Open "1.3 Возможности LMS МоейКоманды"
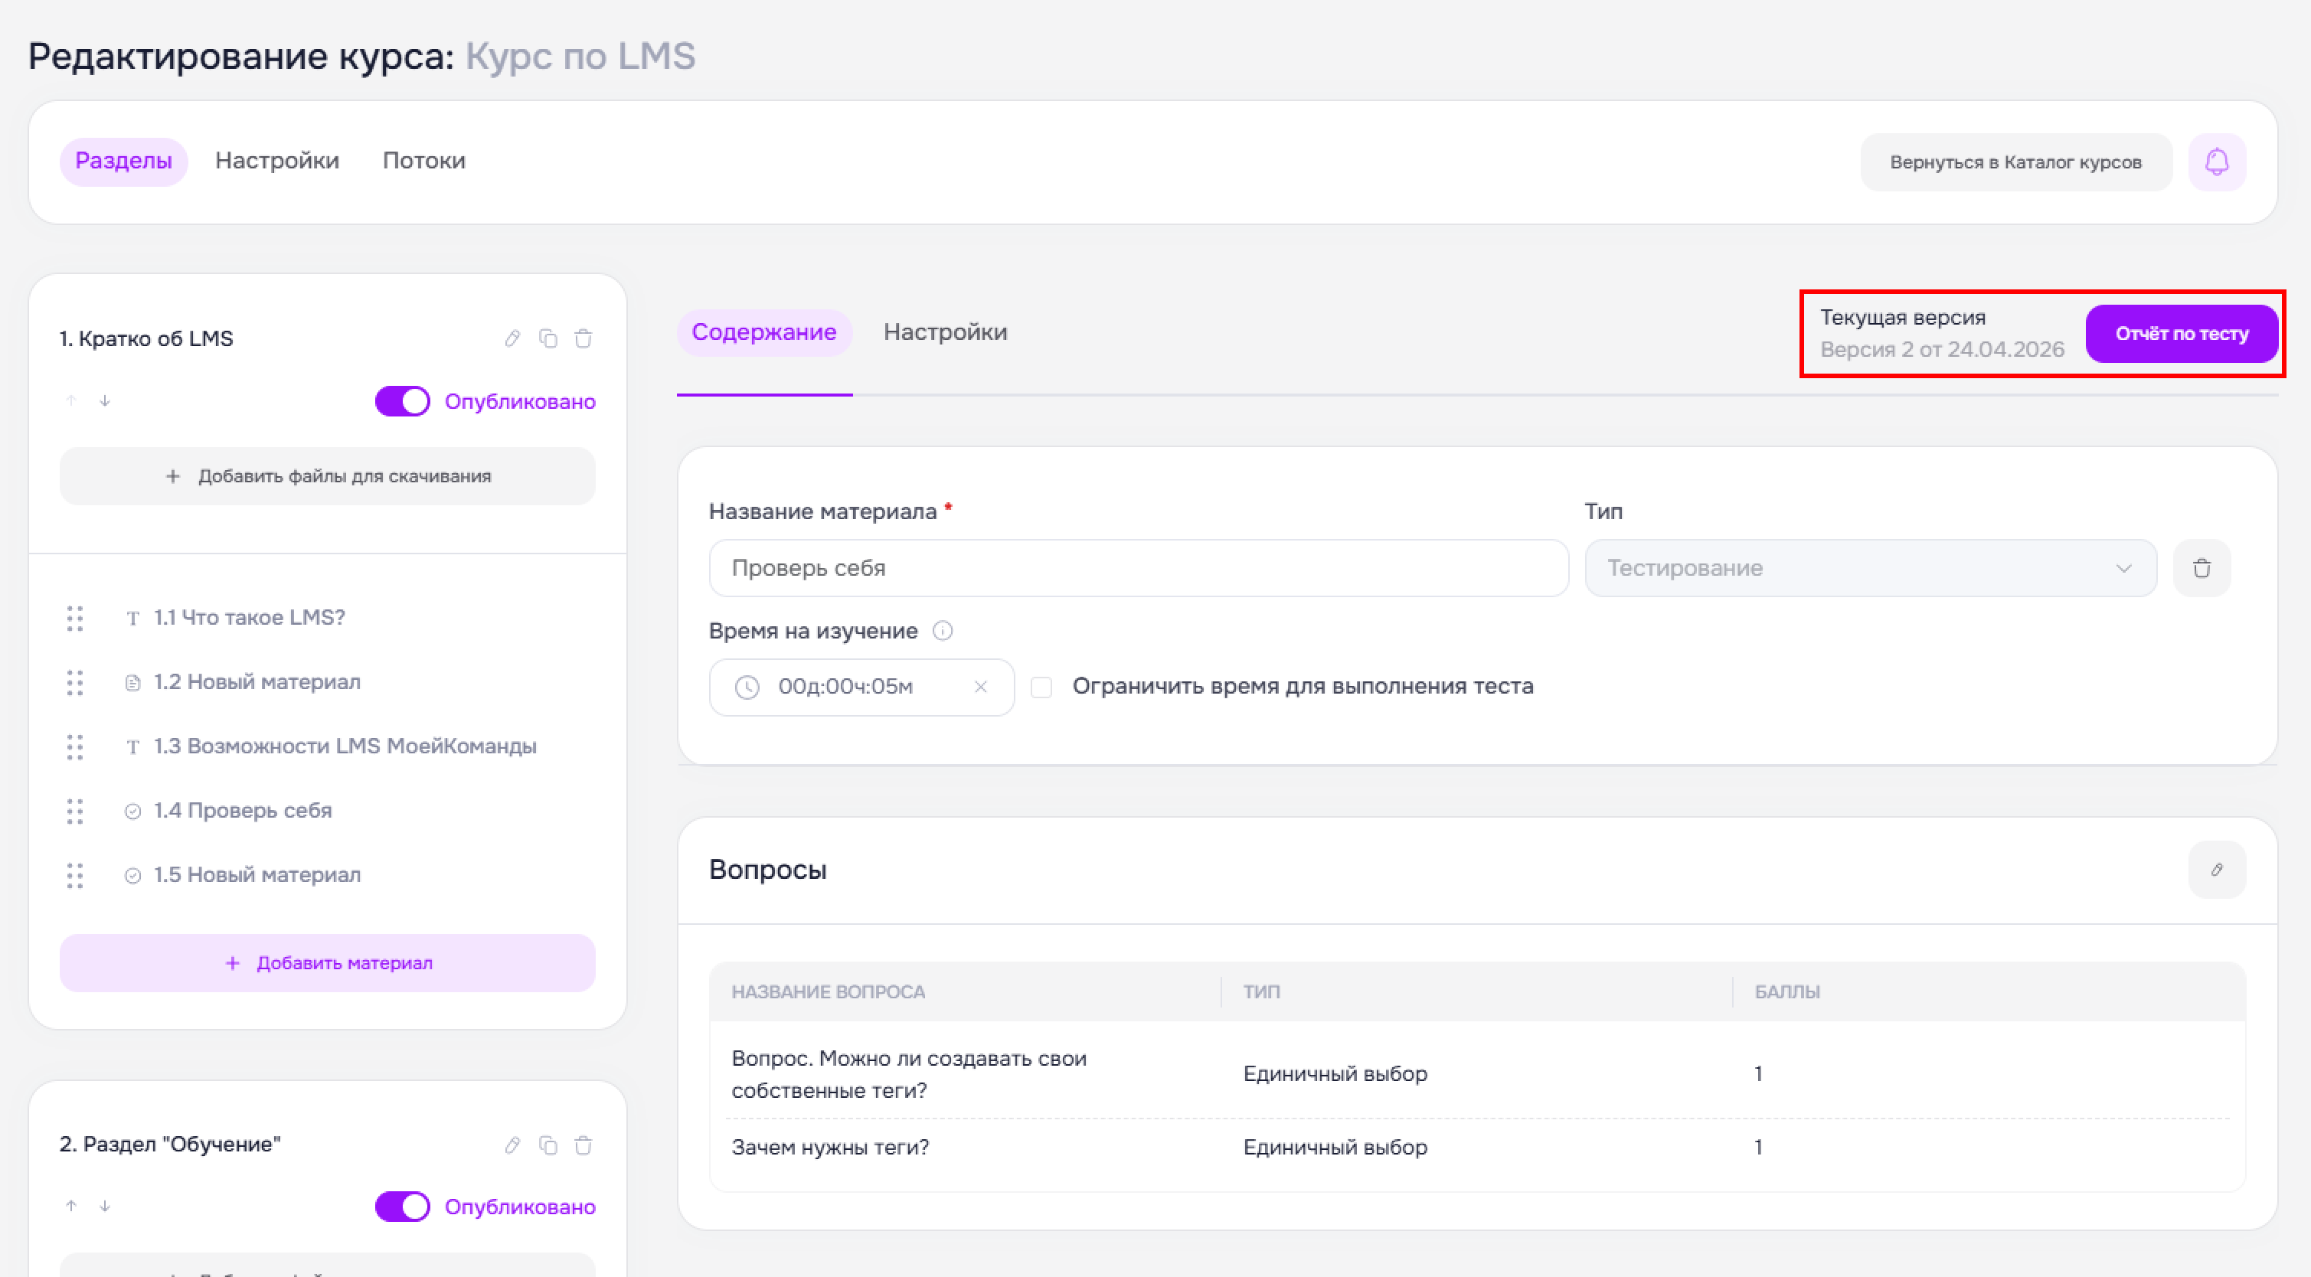Screen dimensions: 2311x1277 pos(345,746)
